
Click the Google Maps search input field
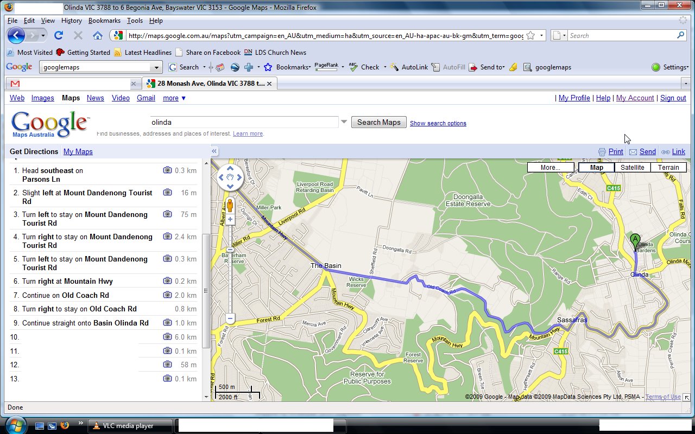244,122
